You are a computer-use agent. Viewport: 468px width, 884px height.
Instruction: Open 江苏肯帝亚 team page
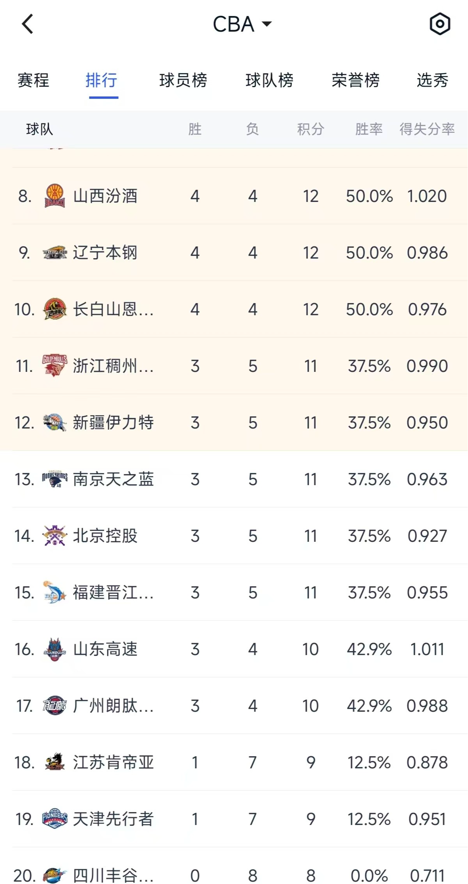click(113, 763)
